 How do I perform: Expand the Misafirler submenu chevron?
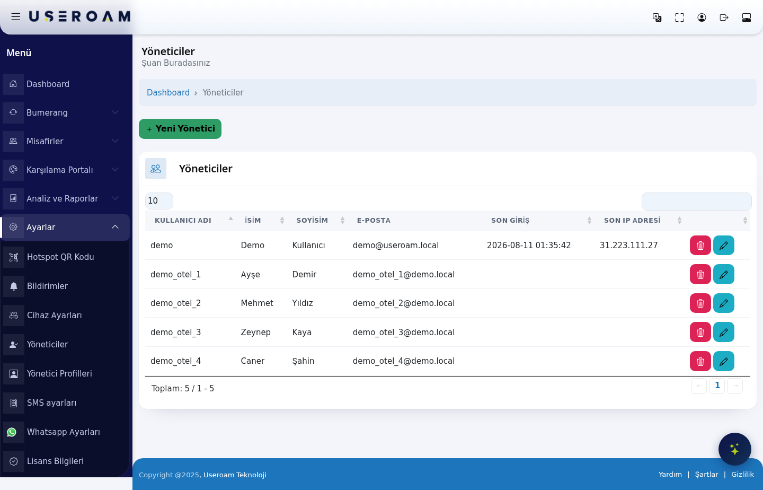pyautogui.click(x=115, y=141)
